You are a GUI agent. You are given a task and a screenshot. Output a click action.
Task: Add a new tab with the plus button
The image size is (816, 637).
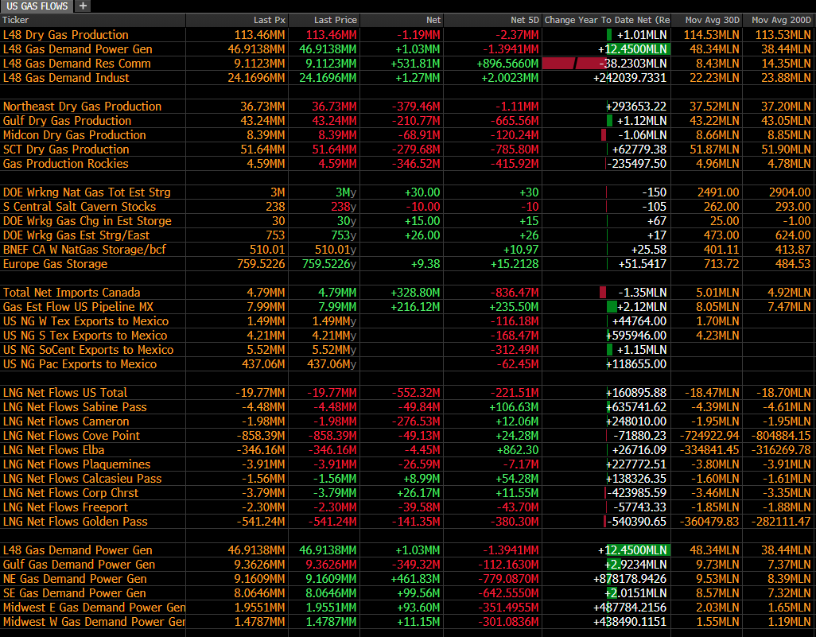[x=83, y=6]
